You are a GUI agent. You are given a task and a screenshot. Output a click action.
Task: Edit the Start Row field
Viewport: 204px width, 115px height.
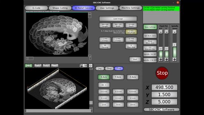point(131,46)
